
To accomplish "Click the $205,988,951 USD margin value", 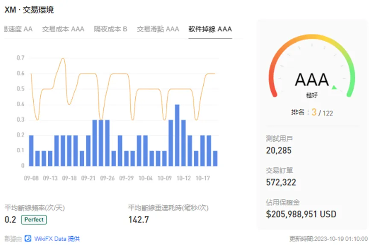I will (x=301, y=214).
